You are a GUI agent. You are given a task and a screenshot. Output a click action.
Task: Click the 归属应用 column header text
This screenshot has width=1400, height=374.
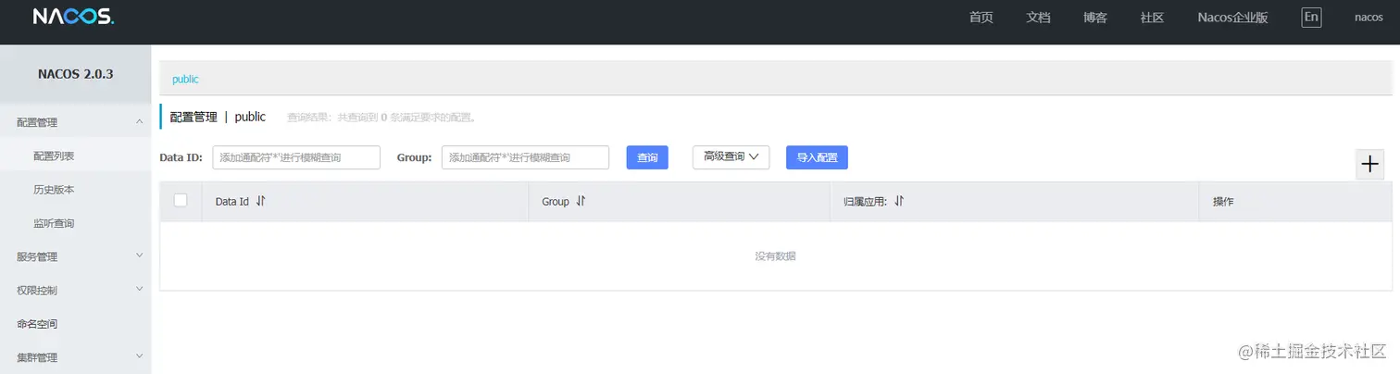(867, 202)
